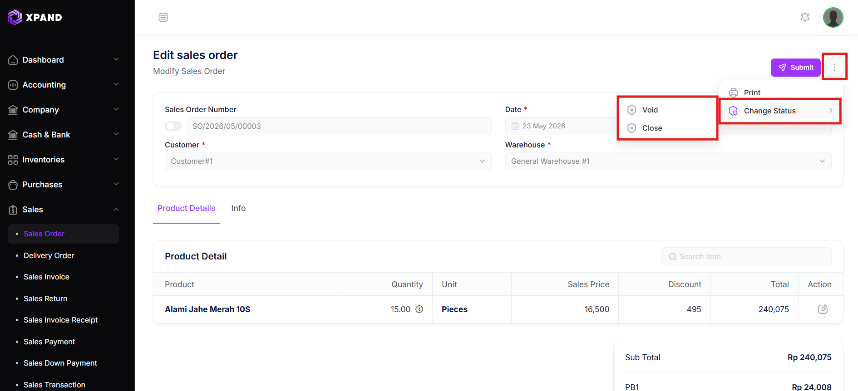Expand the Customer dropdown
The width and height of the screenshot is (858, 391).
(x=328, y=161)
